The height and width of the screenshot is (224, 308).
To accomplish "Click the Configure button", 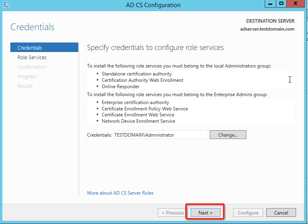I will pos(248,213).
